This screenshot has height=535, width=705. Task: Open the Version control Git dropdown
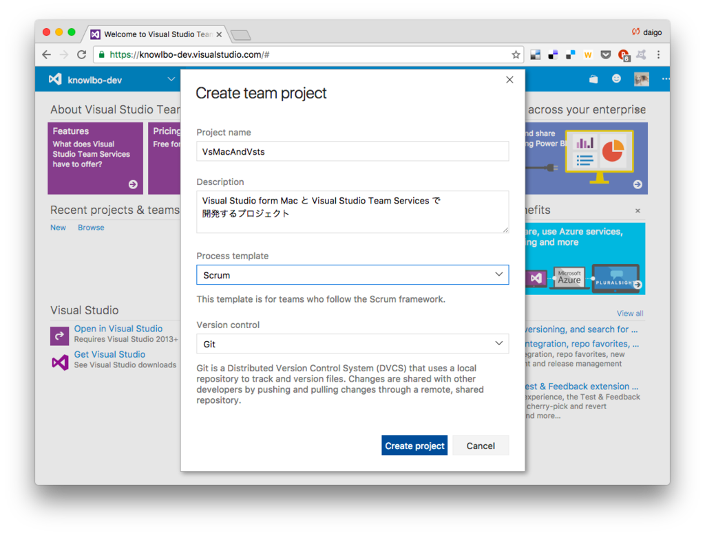(x=352, y=344)
